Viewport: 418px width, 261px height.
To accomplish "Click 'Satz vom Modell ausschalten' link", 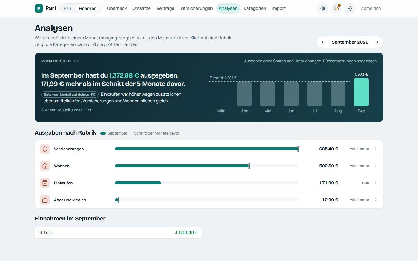I will [x=67, y=110].
